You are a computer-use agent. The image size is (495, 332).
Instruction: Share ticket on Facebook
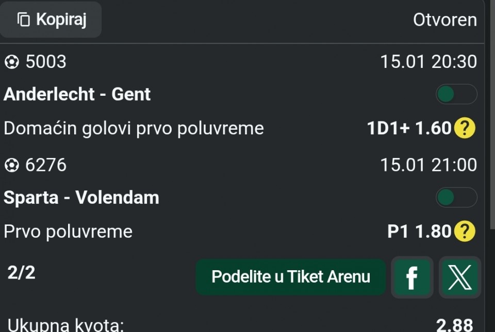pyautogui.click(x=411, y=277)
